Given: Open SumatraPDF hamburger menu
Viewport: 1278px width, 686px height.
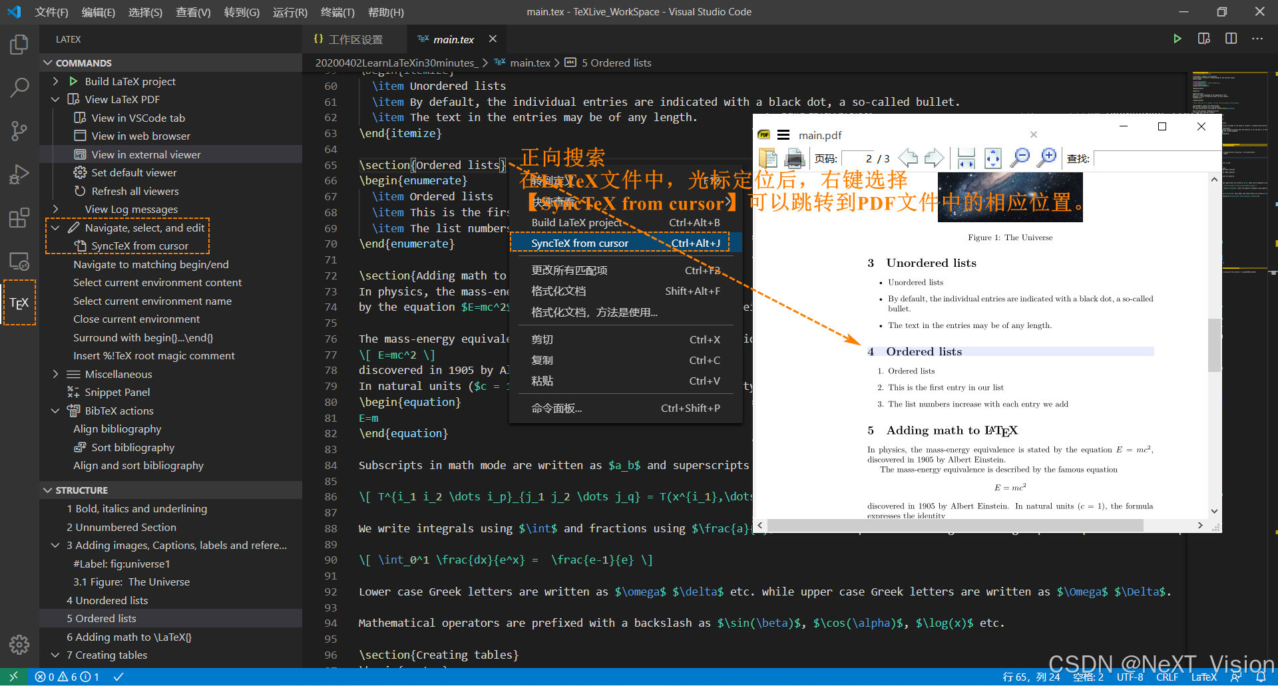Looking at the screenshot, I should pyautogui.click(x=783, y=135).
